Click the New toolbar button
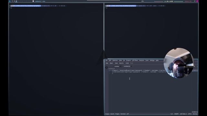Image resolution: width=207 pixels, height=116 pixels. coord(107,63)
